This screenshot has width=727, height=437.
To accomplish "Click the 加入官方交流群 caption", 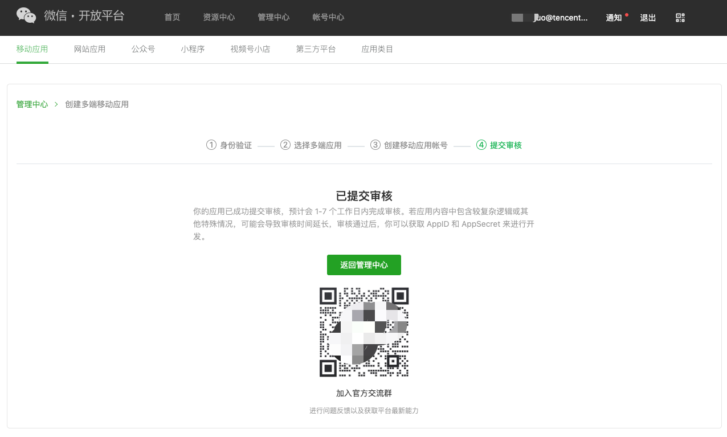I will [364, 393].
